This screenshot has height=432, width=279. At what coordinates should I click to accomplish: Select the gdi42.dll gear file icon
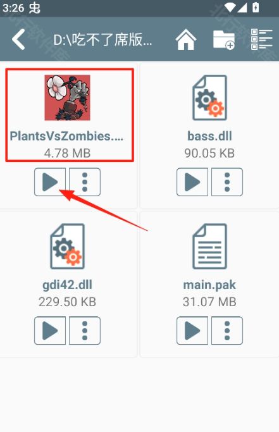67,246
